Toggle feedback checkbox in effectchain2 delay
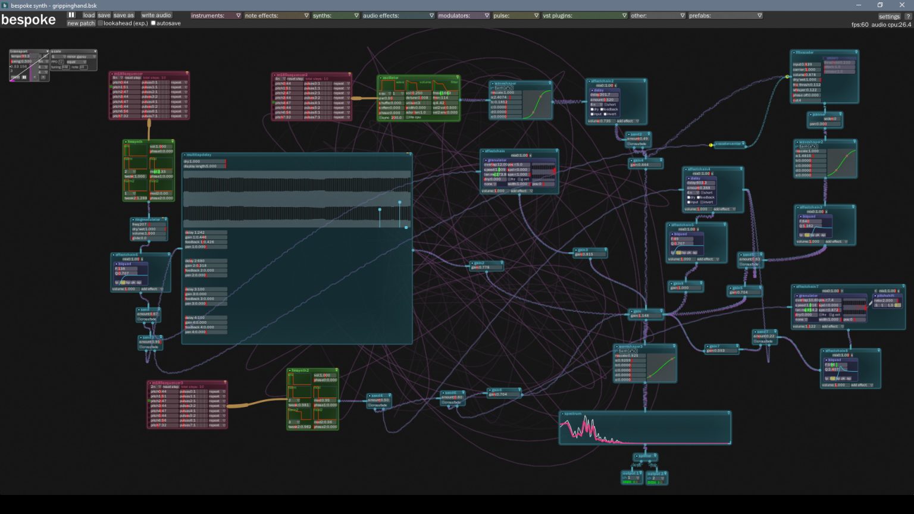This screenshot has height=514, width=914. (x=602, y=109)
